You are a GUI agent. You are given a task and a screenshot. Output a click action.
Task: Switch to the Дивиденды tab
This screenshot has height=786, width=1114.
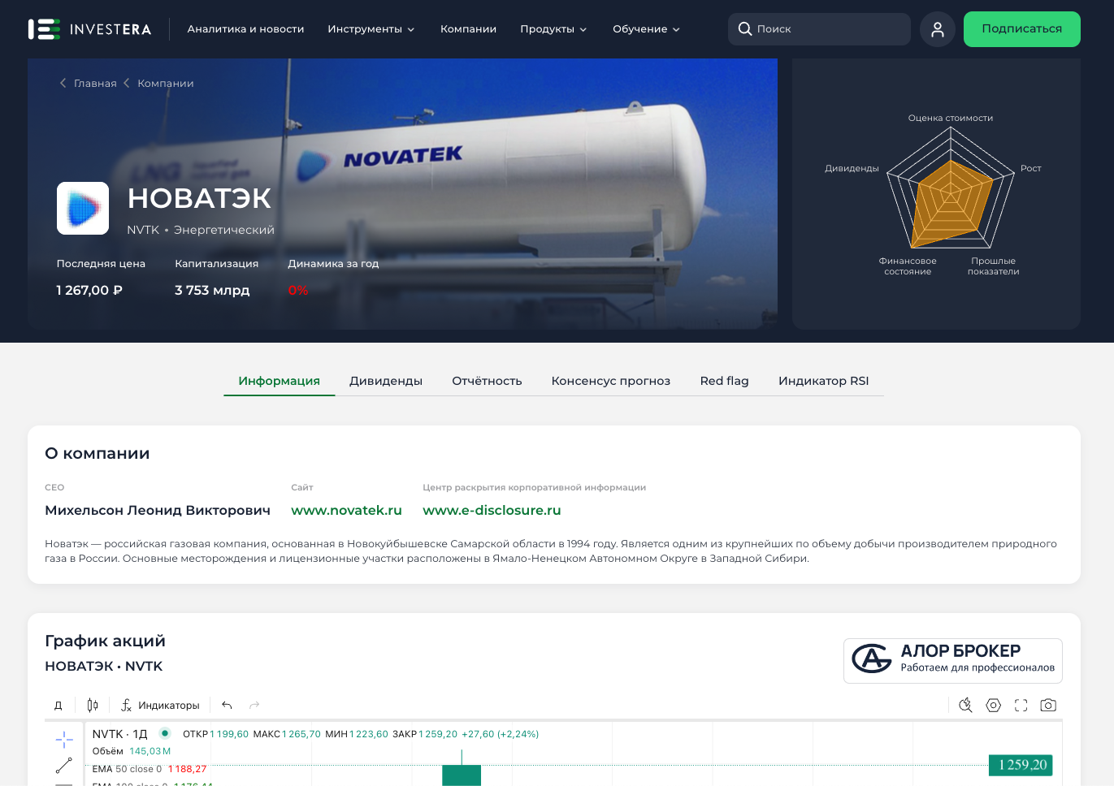[385, 380]
